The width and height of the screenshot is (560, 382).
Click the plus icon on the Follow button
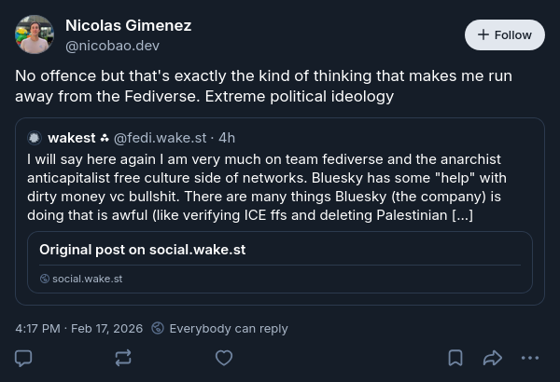483,34
